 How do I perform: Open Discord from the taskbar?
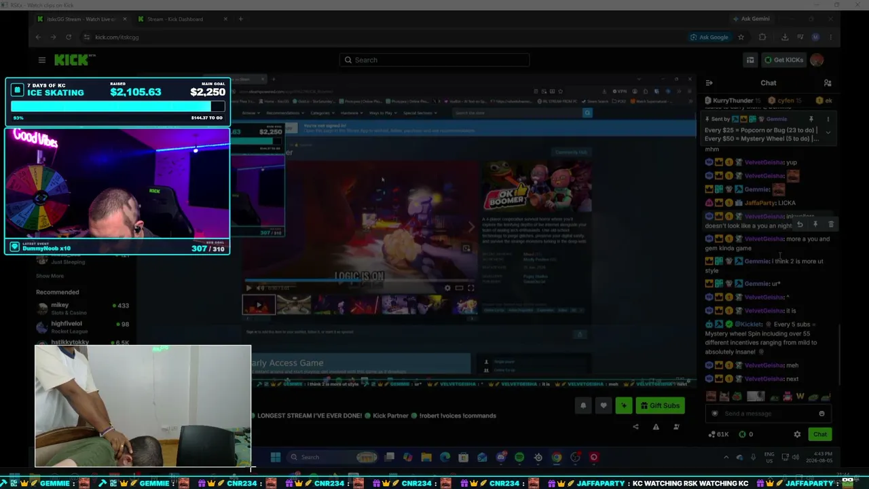(x=501, y=457)
